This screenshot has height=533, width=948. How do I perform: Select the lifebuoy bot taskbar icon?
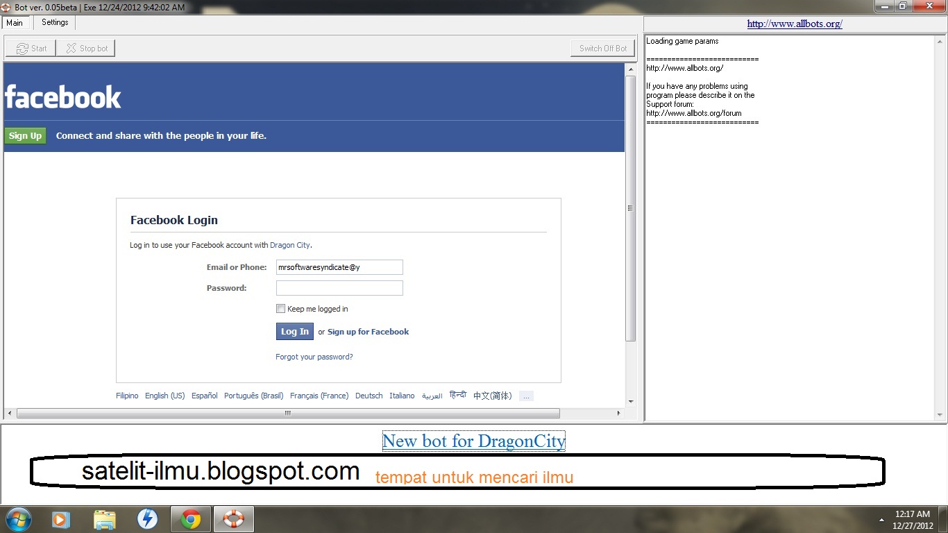(x=234, y=519)
